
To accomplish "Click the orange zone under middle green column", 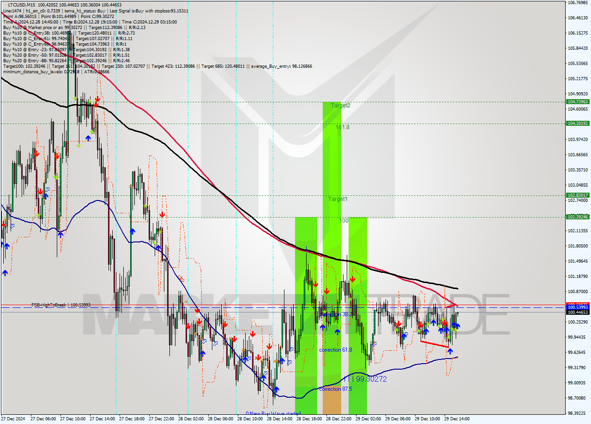I will 332,400.
